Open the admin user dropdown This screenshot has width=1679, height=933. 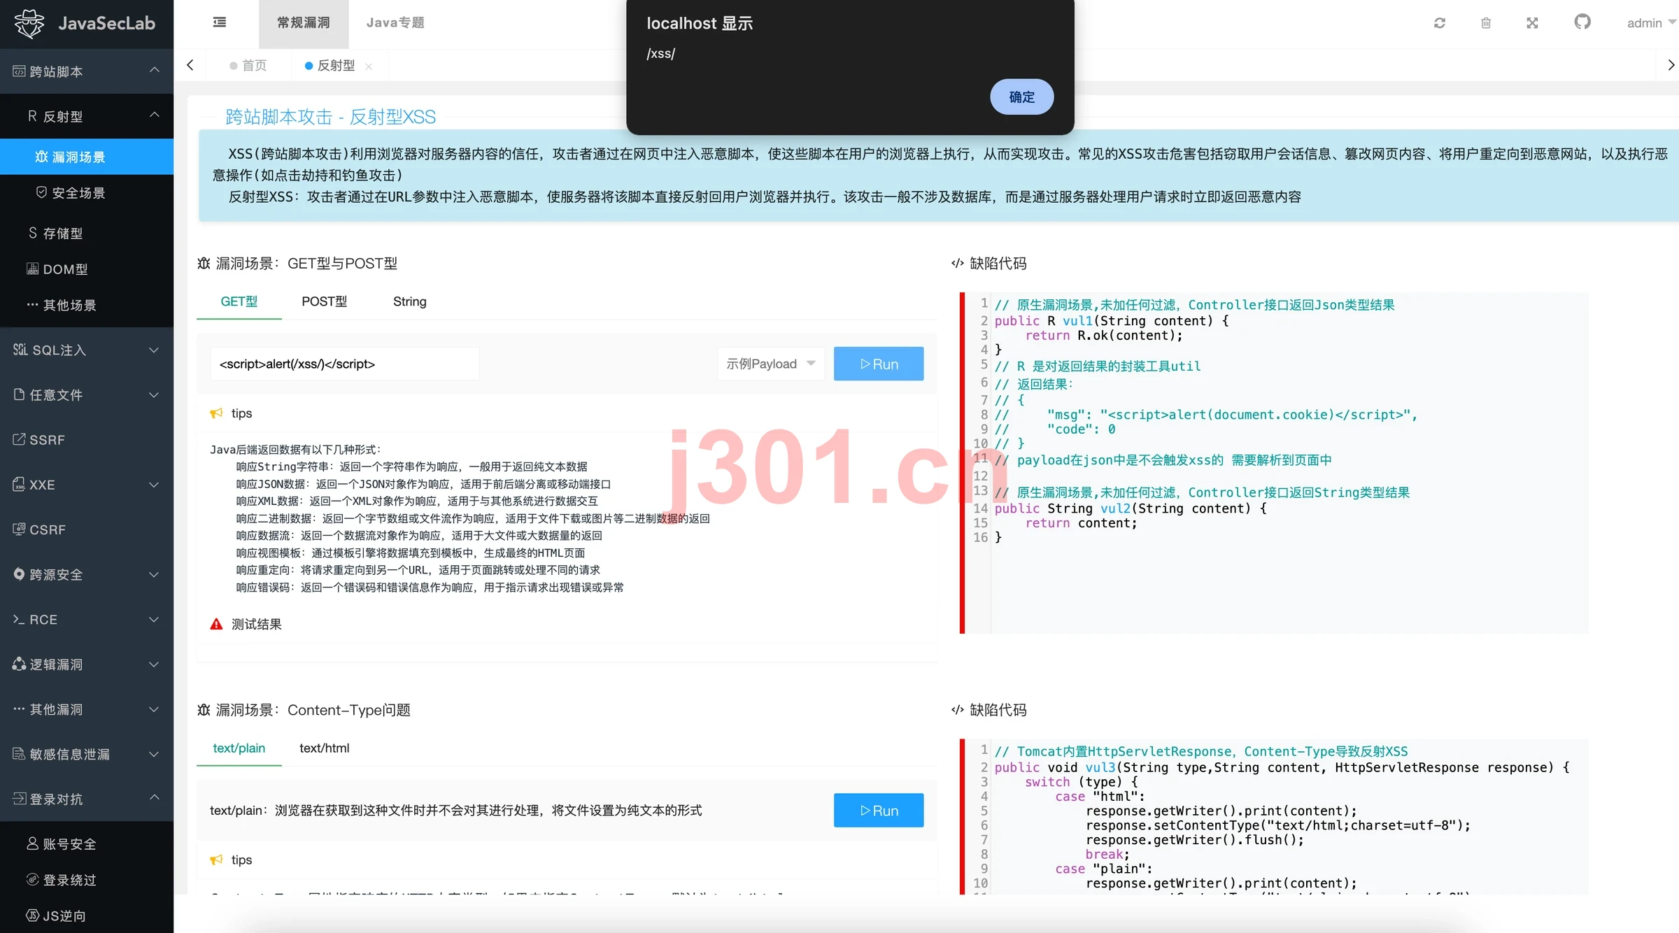point(1651,23)
